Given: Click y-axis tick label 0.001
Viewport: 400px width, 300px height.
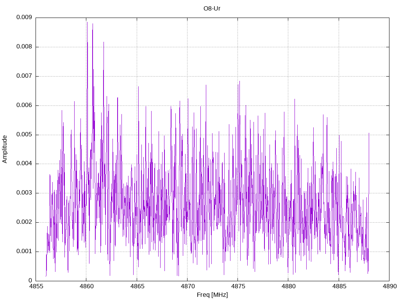Looking at the screenshot, I should 24,251.
